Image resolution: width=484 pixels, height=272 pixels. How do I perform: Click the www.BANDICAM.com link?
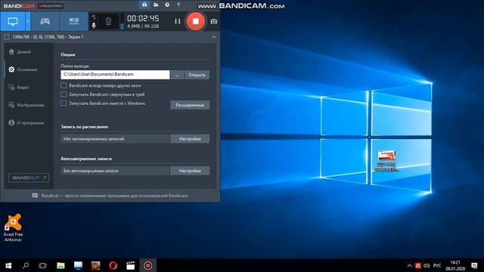pyautogui.click(x=241, y=6)
